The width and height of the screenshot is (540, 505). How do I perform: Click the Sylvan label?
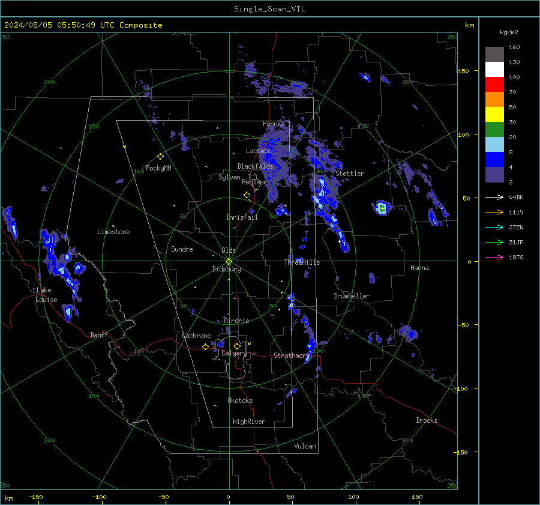(x=229, y=177)
